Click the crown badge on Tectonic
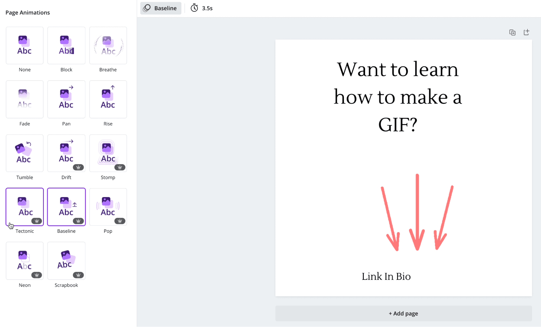Viewport: 541px width, 327px height. coord(37,221)
